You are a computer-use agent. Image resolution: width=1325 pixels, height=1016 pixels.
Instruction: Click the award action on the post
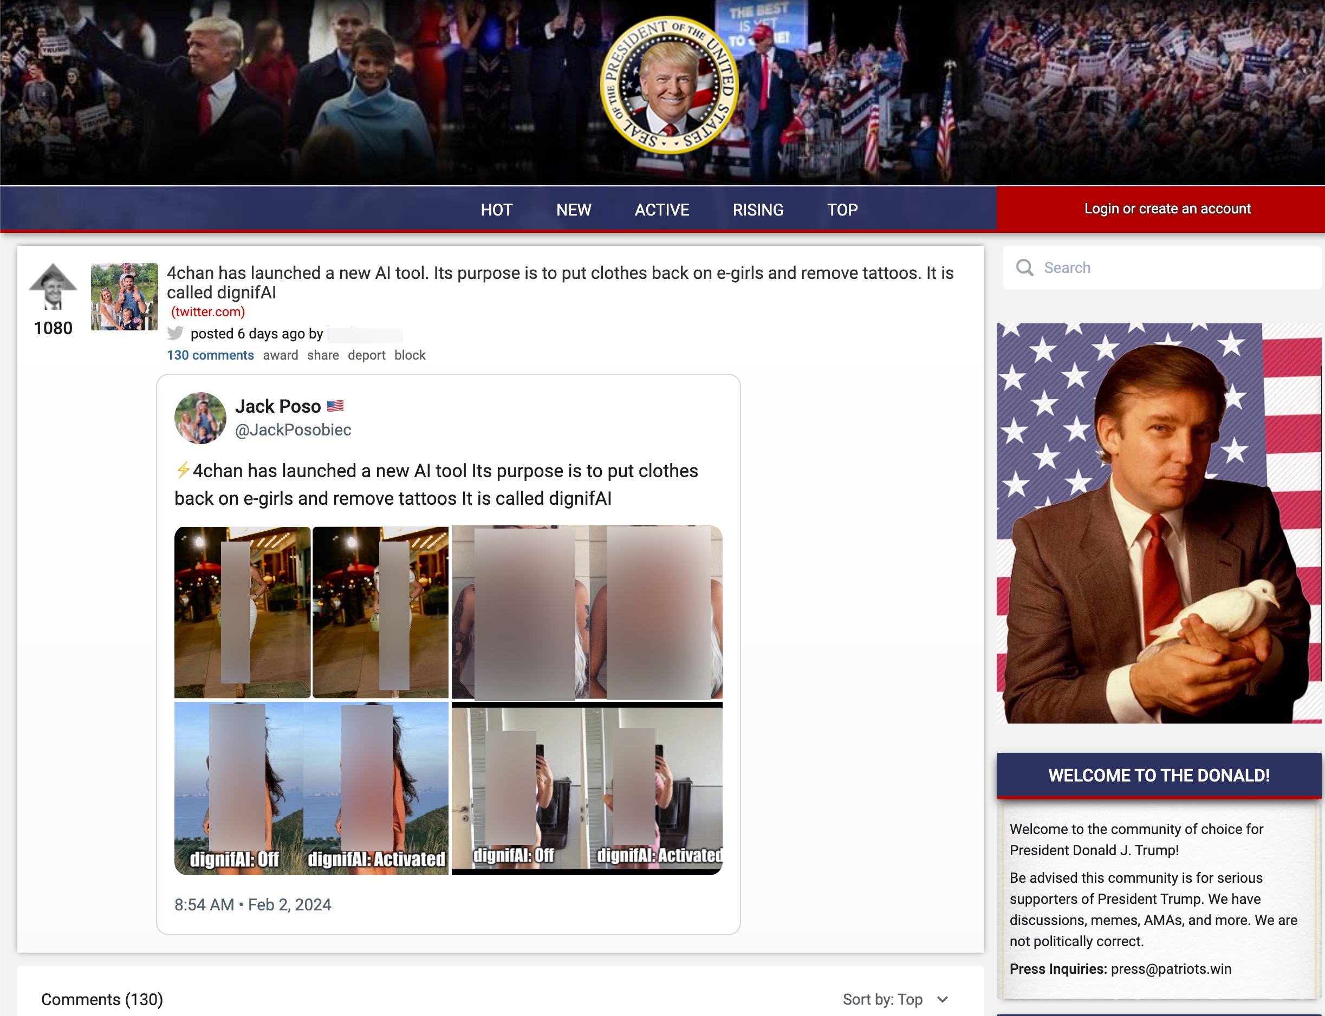[280, 355]
